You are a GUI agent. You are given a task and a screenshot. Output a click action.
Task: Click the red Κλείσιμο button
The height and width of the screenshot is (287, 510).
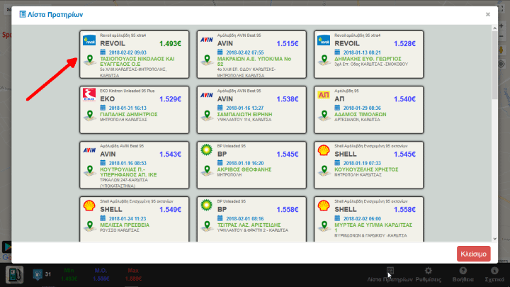[x=474, y=254]
